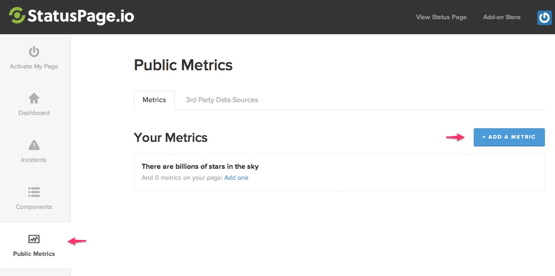Image resolution: width=555 pixels, height=276 pixels.
Task: Click the Add a Metric button
Action: pos(509,137)
